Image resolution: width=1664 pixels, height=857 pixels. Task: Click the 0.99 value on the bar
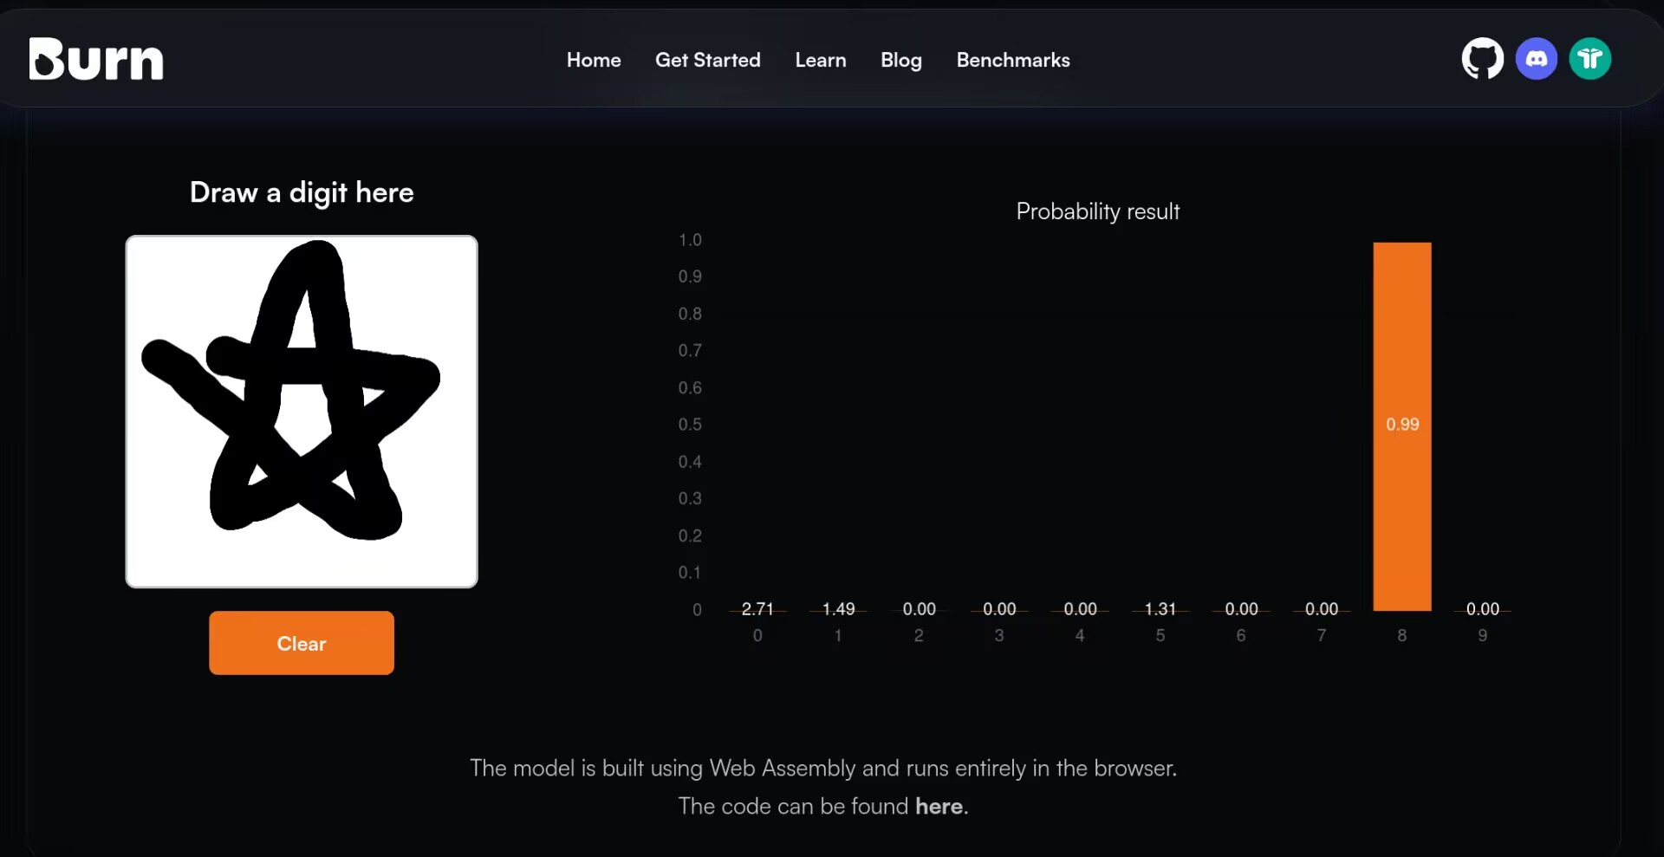point(1401,425)
